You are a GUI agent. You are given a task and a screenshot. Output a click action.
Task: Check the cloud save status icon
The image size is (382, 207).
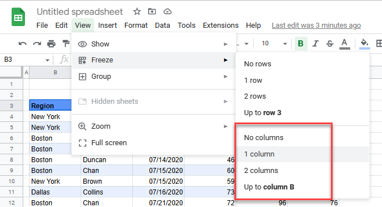click(x=167, y=11)
